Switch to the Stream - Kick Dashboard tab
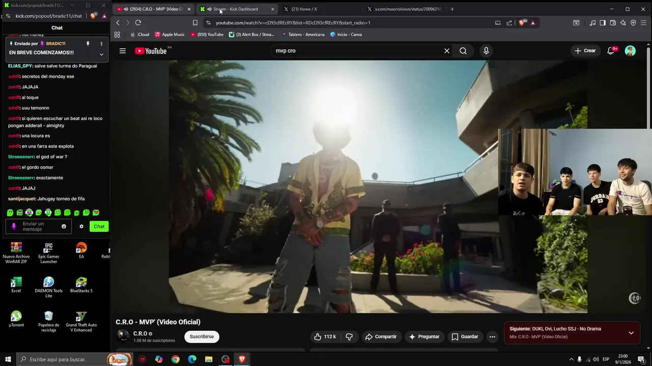 (237, 9)
